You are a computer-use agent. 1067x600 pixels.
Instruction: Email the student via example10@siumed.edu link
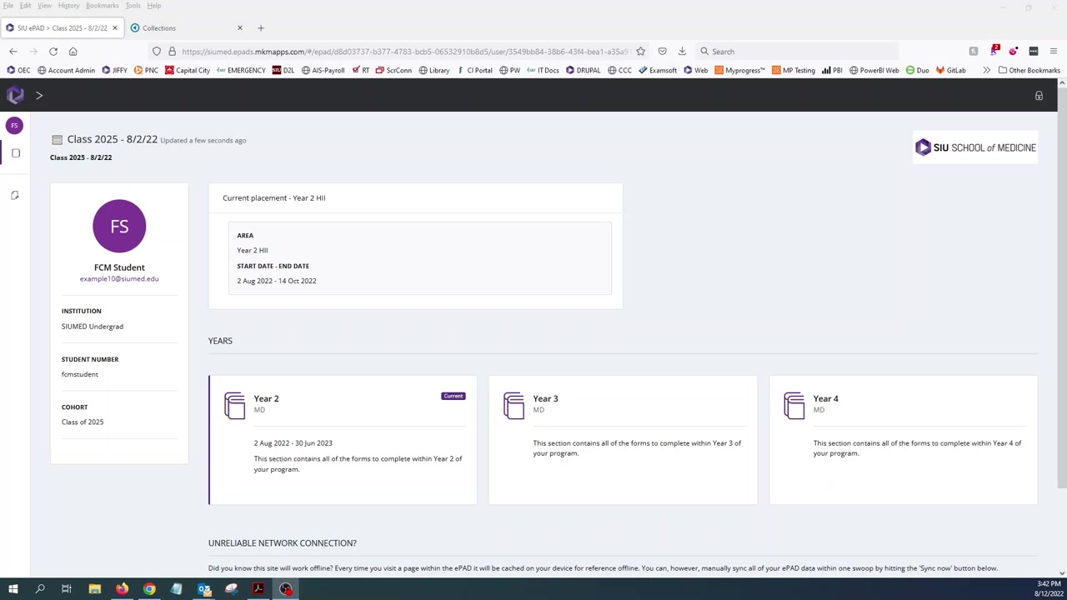point(118,278)
